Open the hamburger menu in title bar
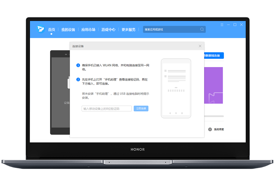 tap(222, 25)
